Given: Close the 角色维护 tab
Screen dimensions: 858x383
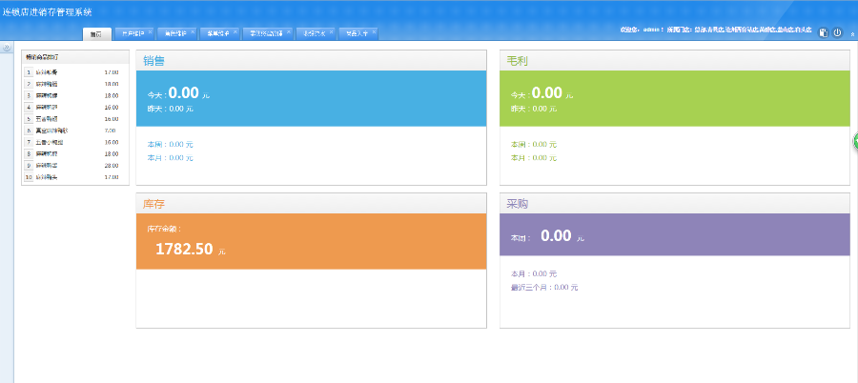Looking at the screenshot, I should 193,31.
